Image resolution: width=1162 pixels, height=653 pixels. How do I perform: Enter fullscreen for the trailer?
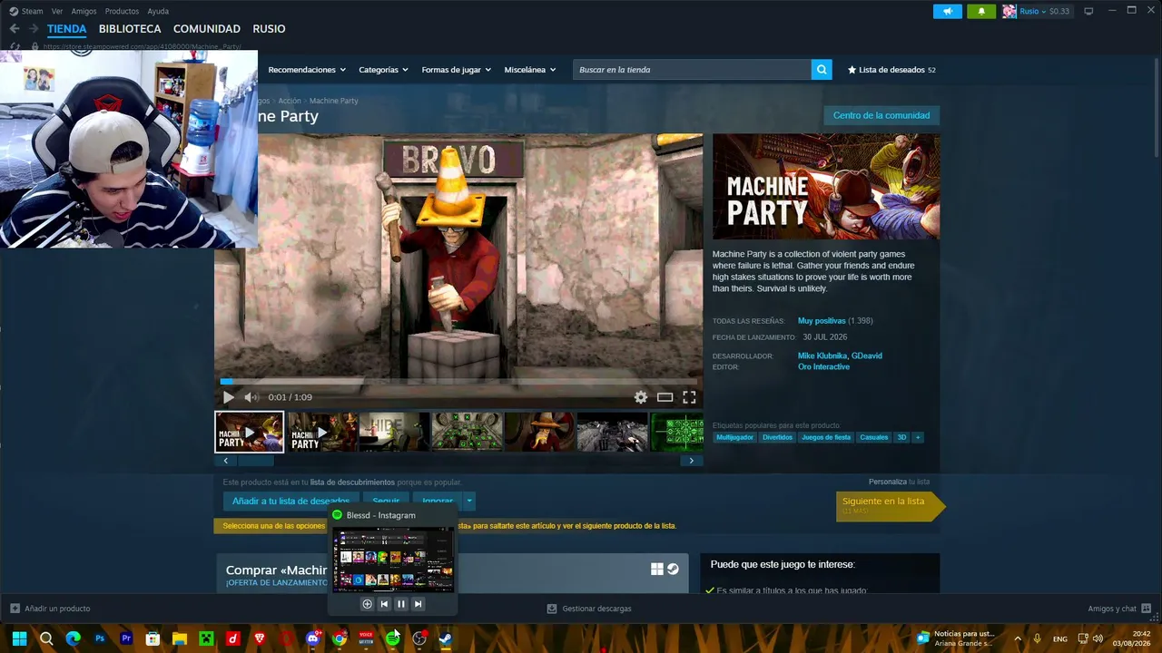(x=690, y=397)
